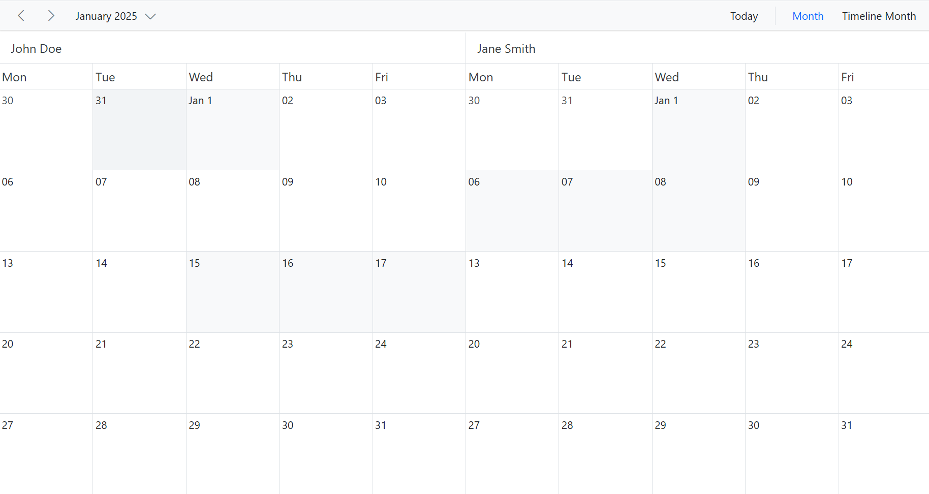Image resolution: width=929 pixels, height=494 pixels.
Task: Click date 09 under John Doe
Action: point(288,182)
